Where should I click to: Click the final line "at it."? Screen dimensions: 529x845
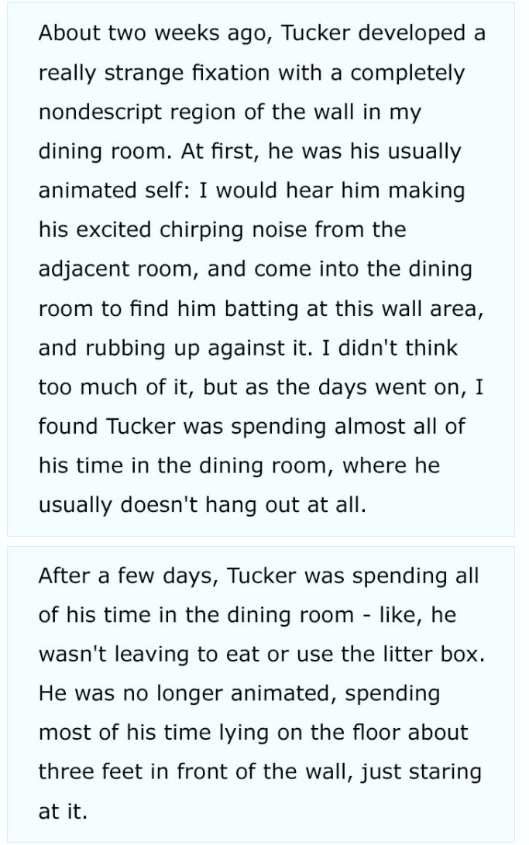click(63, 812)
